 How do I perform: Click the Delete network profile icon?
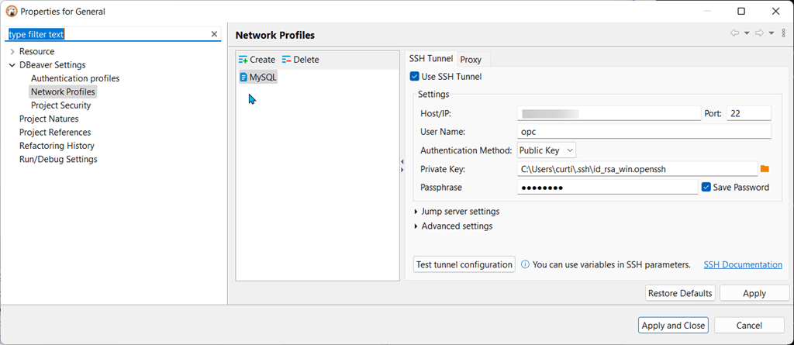point(287,60)
